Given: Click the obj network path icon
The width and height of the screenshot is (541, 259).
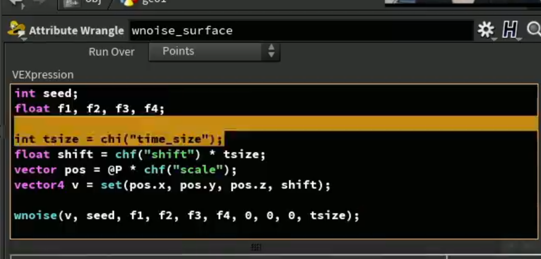Looking at the screenshot, I should coord(71,3).
